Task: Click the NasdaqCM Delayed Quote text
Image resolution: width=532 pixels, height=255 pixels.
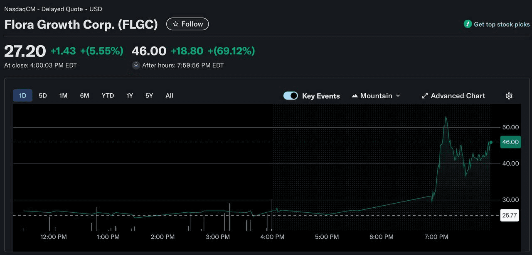Action: click(53, 9)
